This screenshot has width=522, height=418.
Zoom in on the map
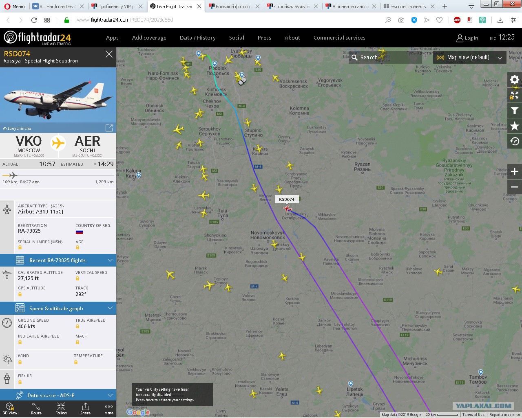click(x=515, y=171)
